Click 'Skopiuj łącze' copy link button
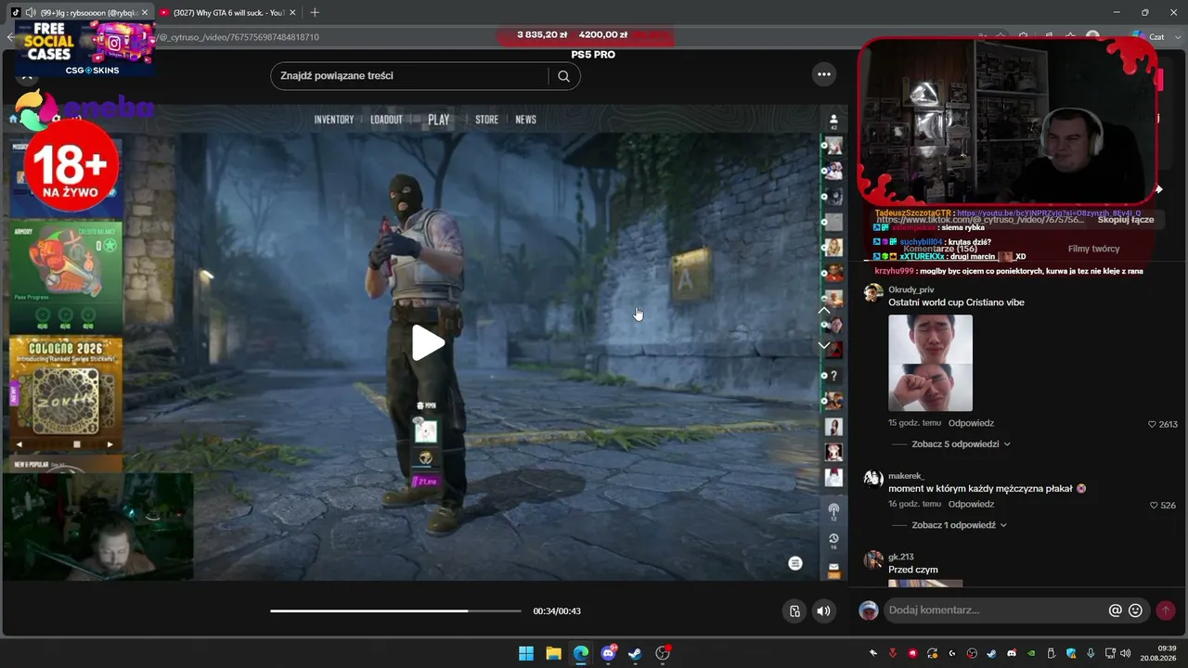The width and height of the screenshot is (1188, 668). (1126, 220)
